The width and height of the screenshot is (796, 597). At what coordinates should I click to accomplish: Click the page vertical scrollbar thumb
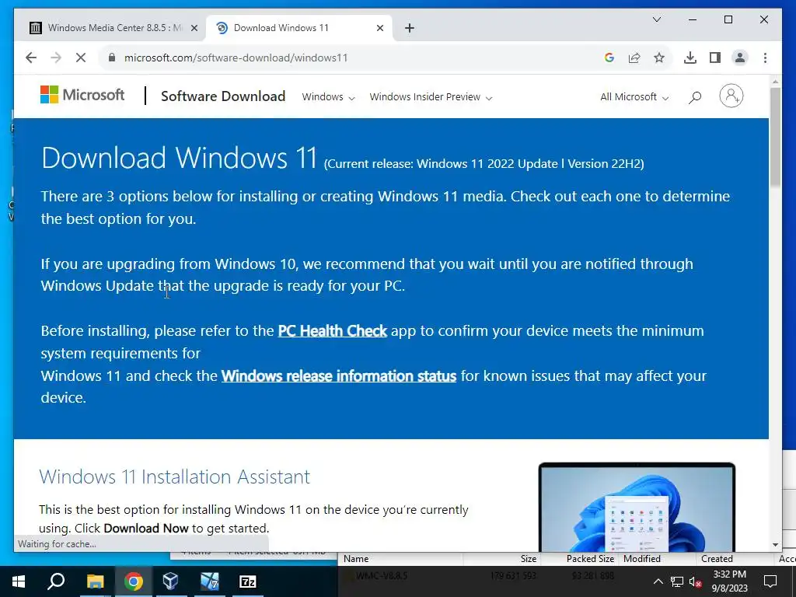775,137
